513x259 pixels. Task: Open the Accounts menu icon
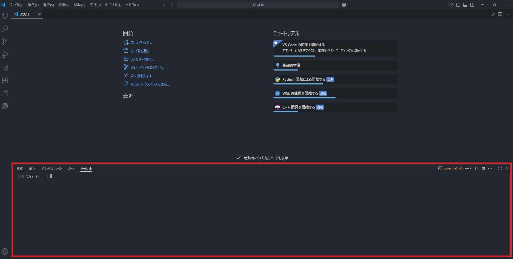point(5,251)
